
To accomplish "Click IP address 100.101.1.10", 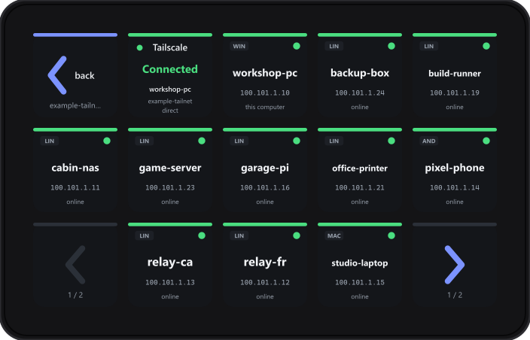I will point(265,93).
